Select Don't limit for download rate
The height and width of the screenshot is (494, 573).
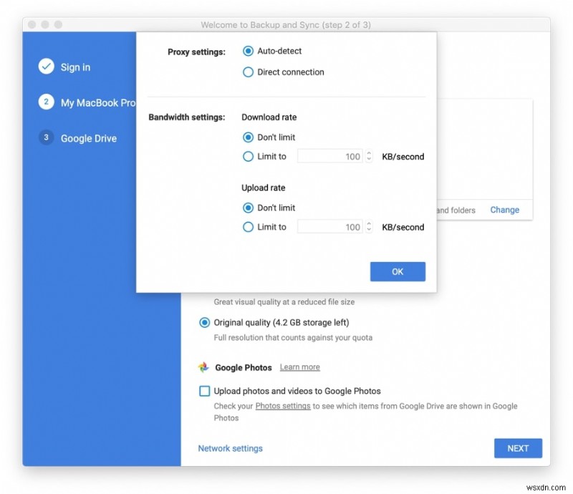click(x=248, y=137)
